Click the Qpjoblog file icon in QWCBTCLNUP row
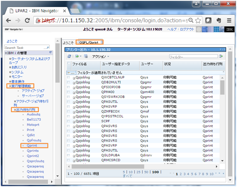The width and height of the screenshot is (237, 187). [74, 78]
